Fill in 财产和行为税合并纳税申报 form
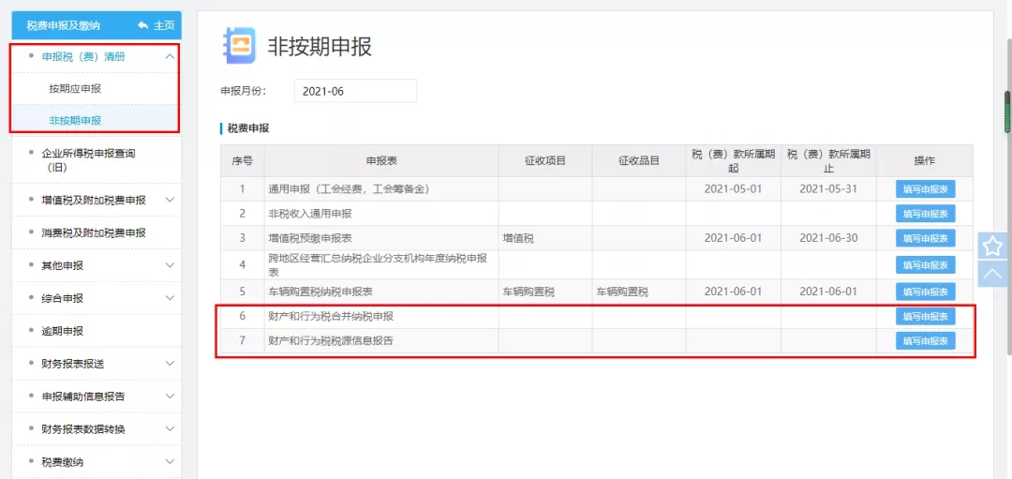The width and height of the screenshot is (1012, 479). (x=924, y=317)
